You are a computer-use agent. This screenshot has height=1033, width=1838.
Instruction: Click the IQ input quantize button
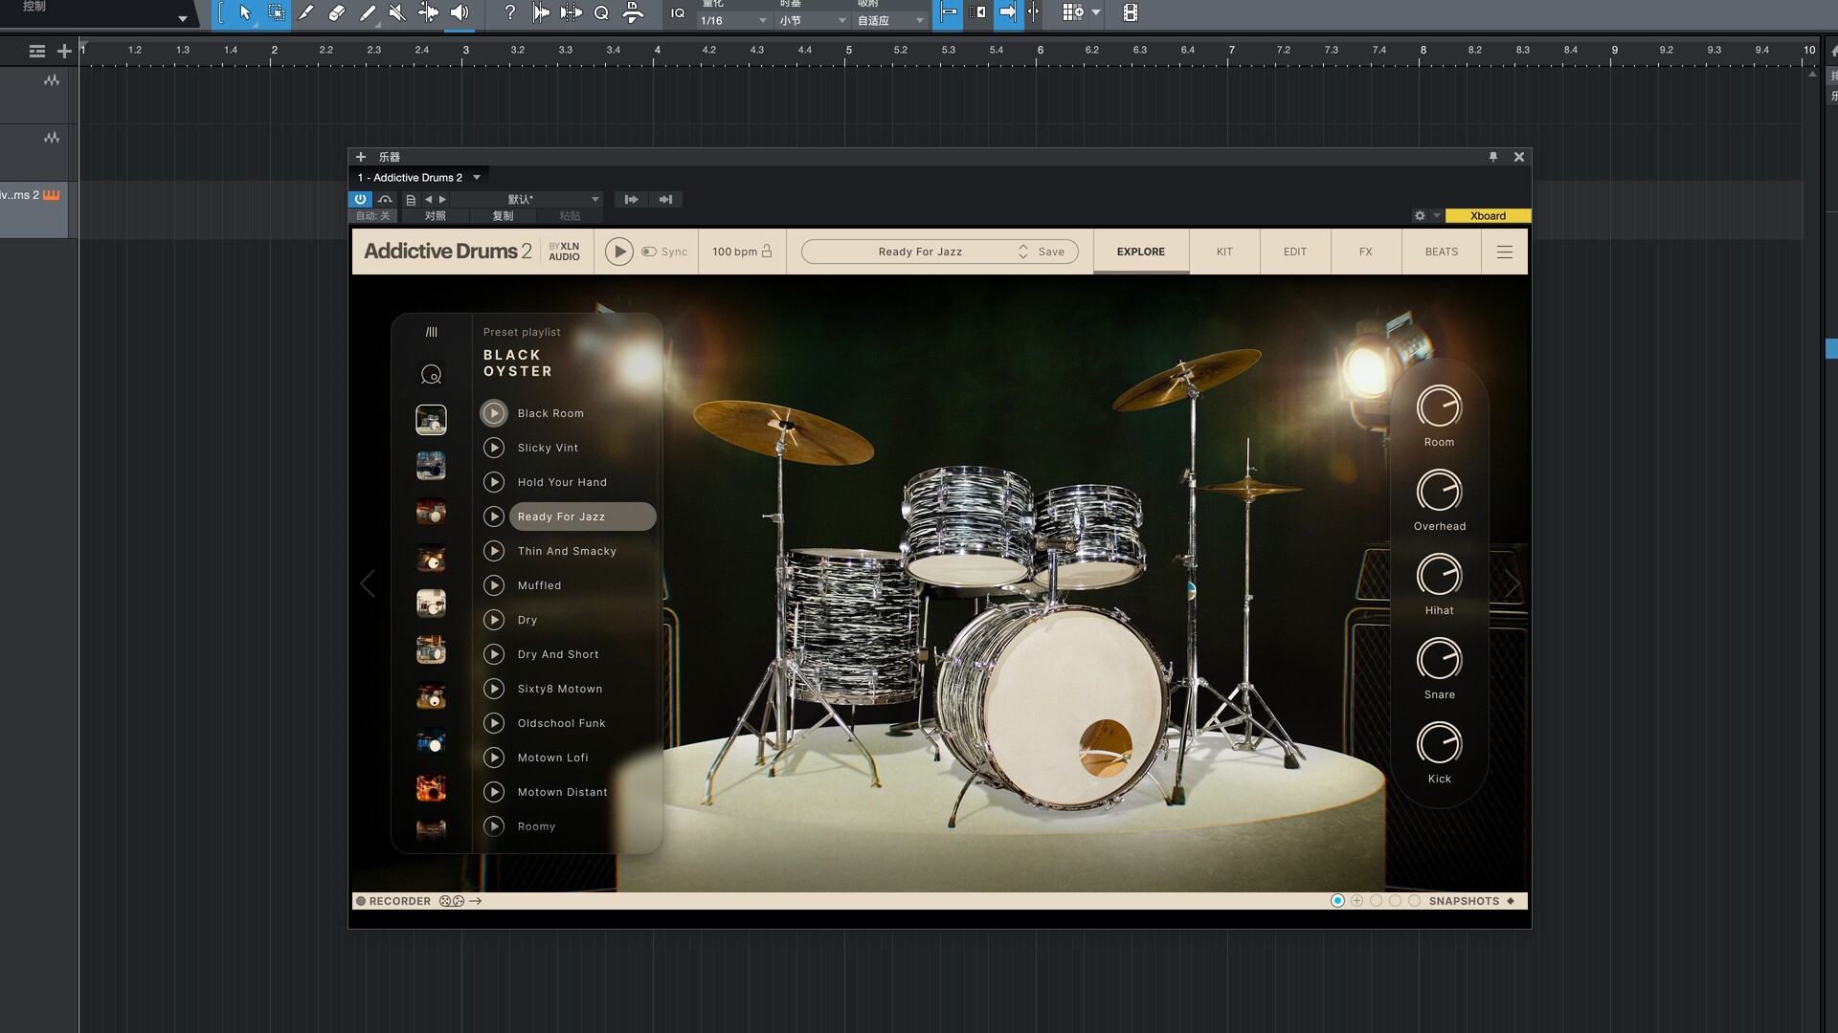pyautogui.click(x=678, y=12)
